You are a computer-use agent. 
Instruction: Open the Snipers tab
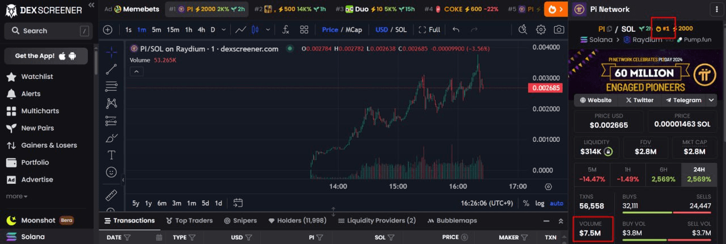(x=240, y=220)
